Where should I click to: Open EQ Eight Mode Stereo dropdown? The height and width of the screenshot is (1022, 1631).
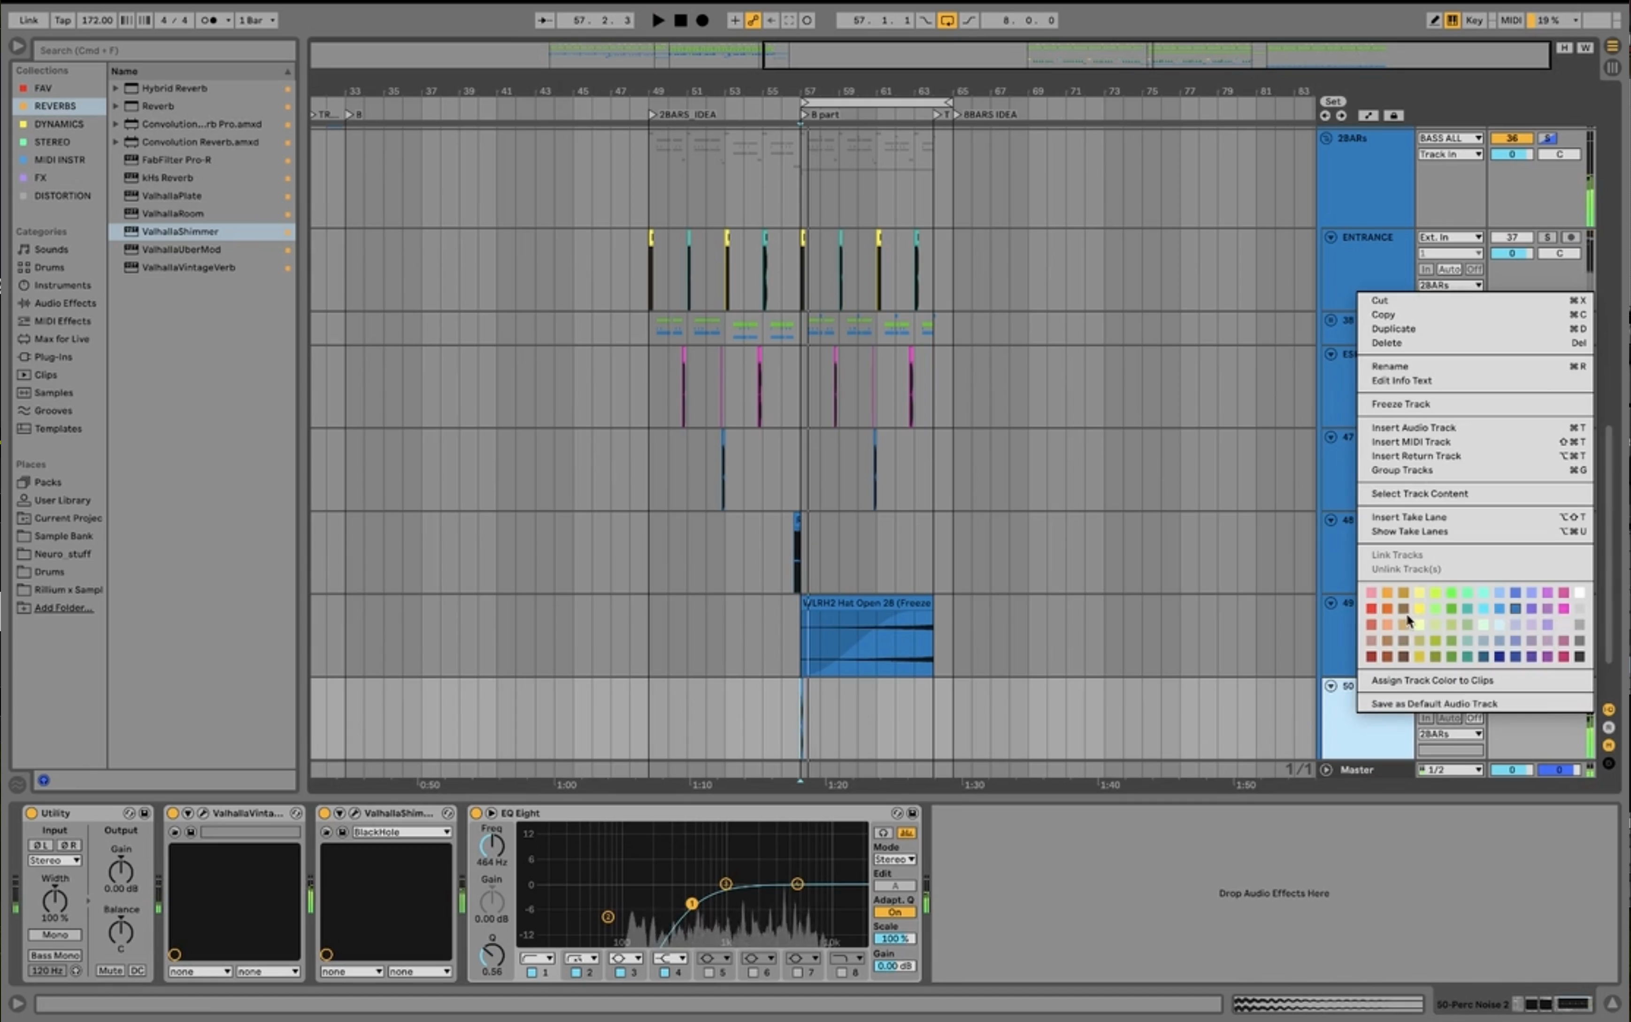894,860
